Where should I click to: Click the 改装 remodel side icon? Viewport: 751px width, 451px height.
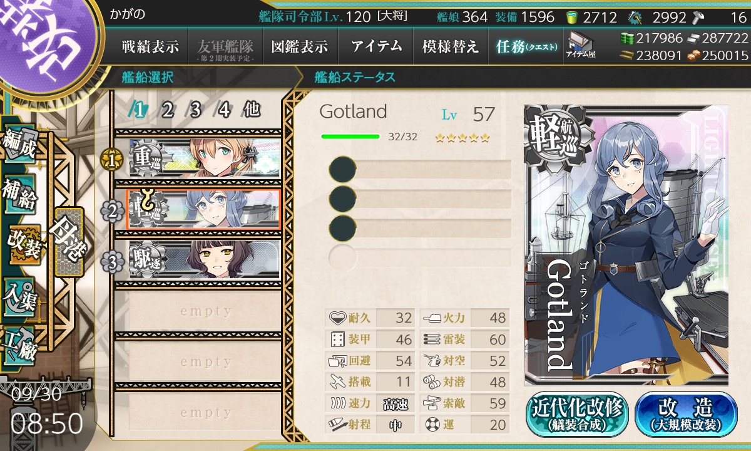pos(24,244)
